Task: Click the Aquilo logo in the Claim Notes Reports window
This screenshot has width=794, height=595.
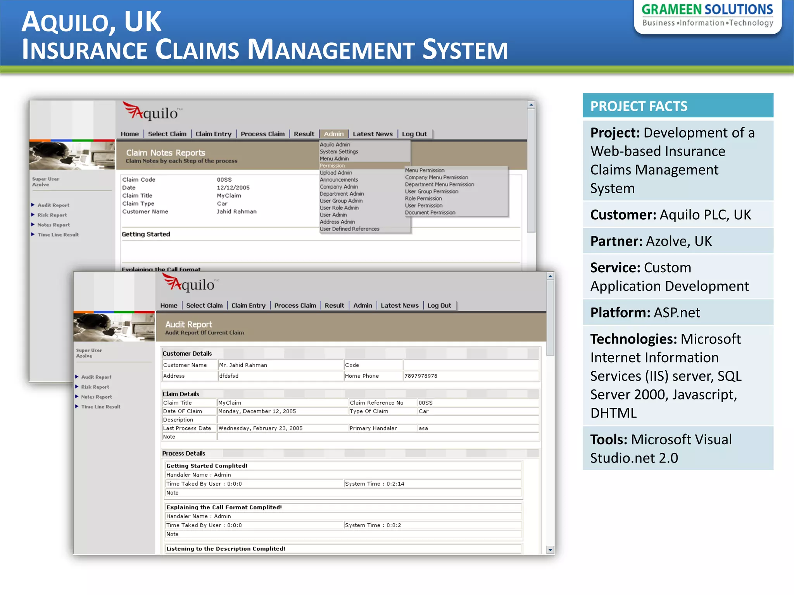Action: tap(152, 111)
